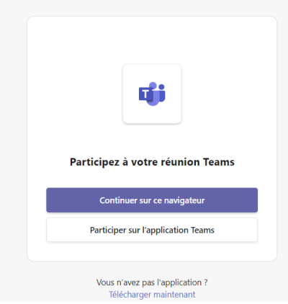Screen dimensions: 288x304
Task: Download the Teams application now
Action: coord(152,295)
